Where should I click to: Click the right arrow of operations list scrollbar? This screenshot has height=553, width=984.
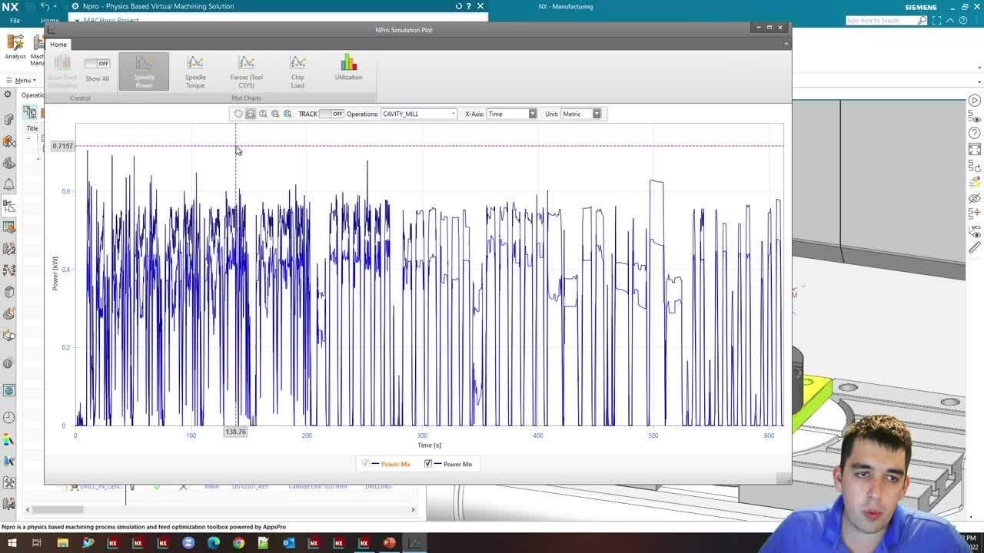click(x=413, y=509)
